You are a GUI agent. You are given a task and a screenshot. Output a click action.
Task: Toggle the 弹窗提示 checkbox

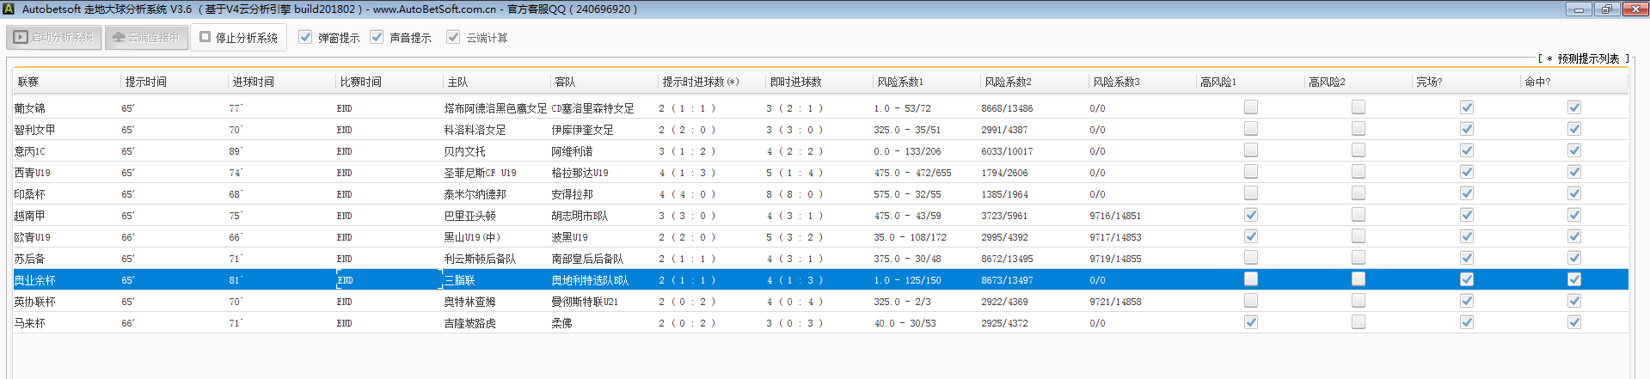point(305,38)
